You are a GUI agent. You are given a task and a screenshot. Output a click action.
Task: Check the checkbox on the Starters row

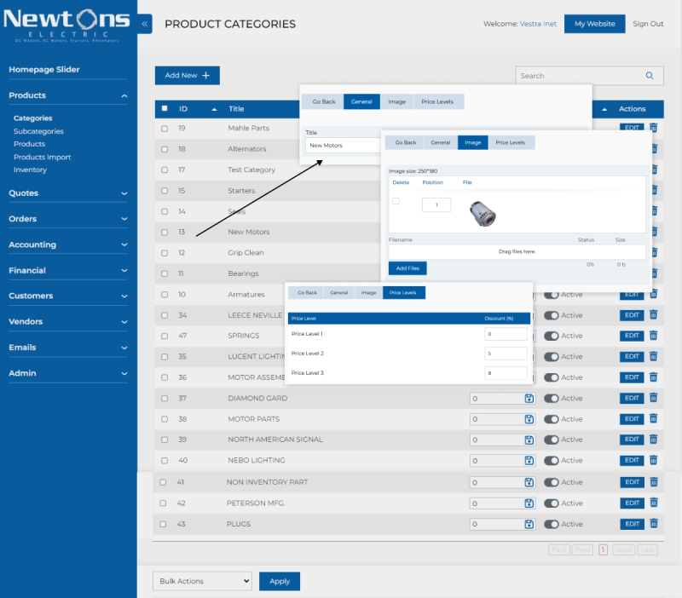click(164, 190)
